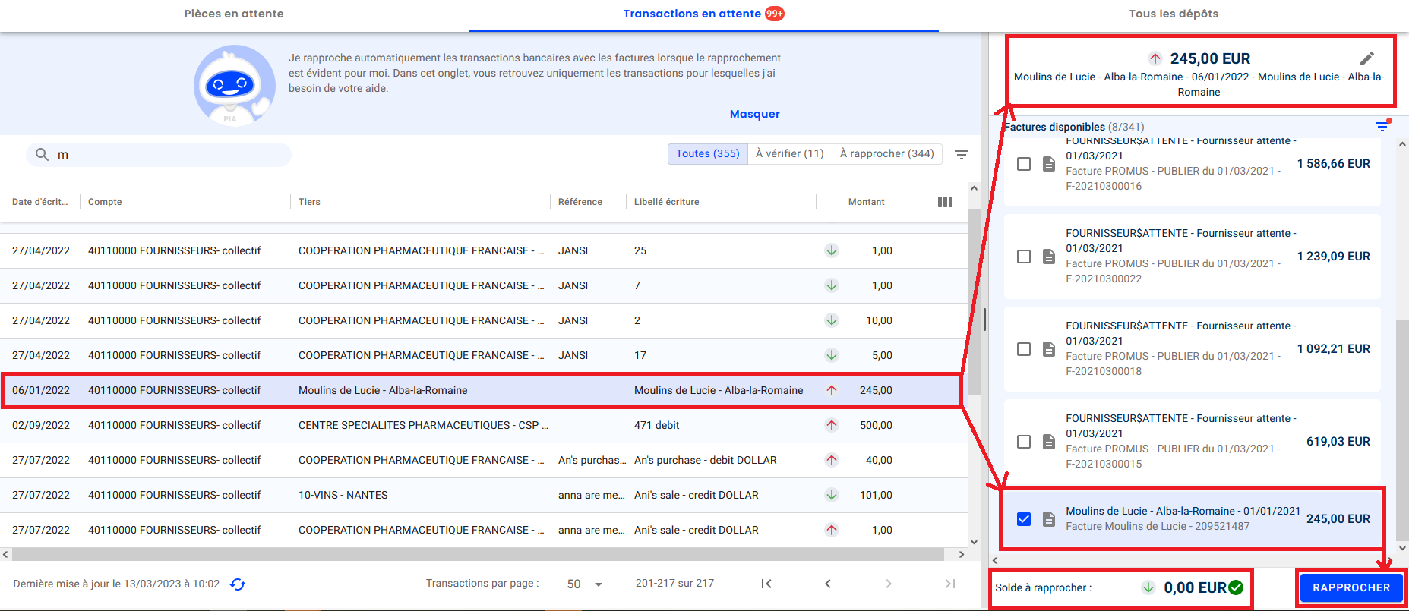Image resolution: width=1409 pixels, height=611 pixels.
Task: Click the transactions table vertical scrollbar
Action: 974,302
